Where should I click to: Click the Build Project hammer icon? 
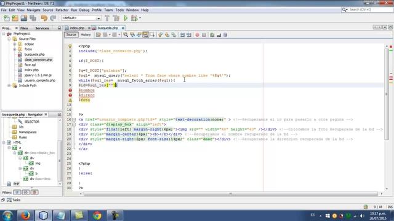[x=107, y=18]
